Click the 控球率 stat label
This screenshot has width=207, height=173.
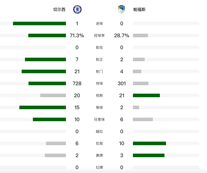point(99,36)
